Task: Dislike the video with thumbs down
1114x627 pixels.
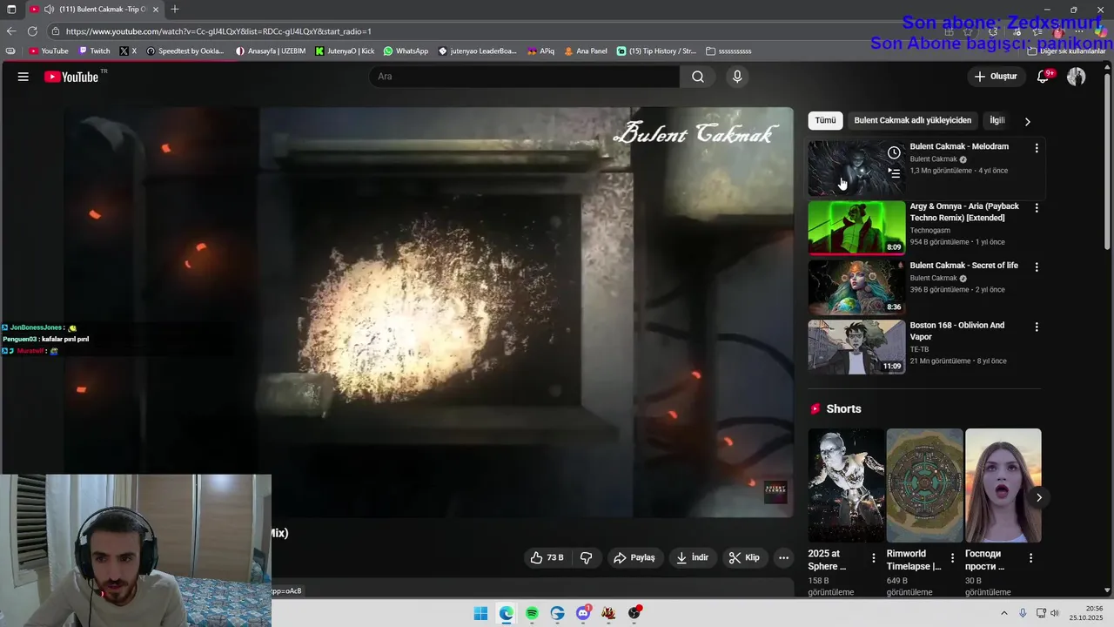Action: [587, 557]
